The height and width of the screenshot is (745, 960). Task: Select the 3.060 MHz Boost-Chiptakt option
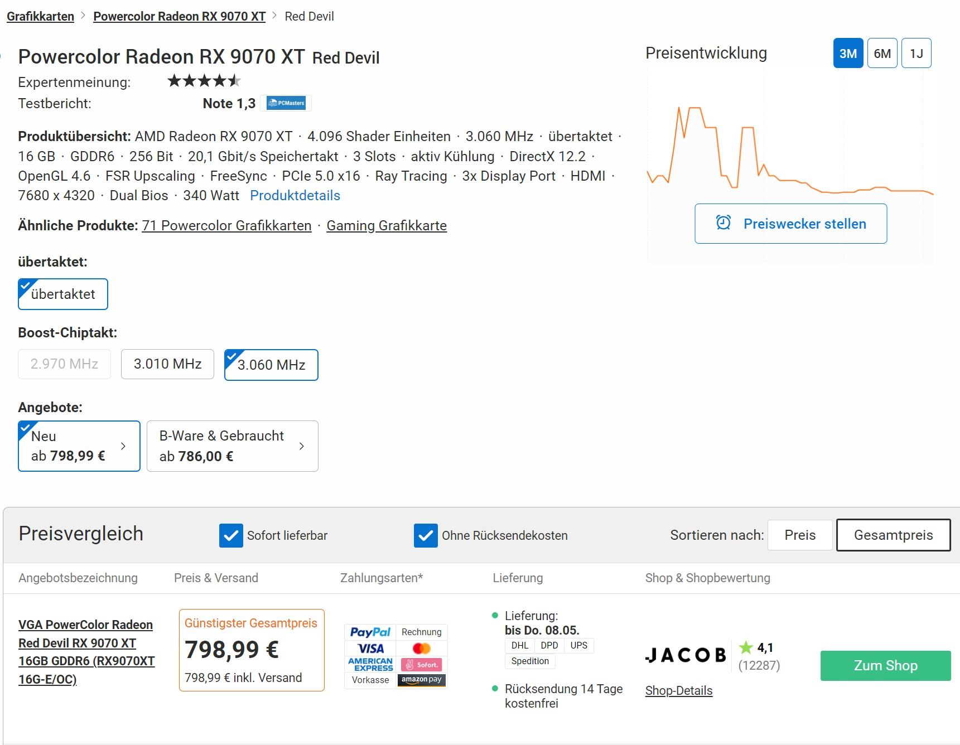pos(271,365)
